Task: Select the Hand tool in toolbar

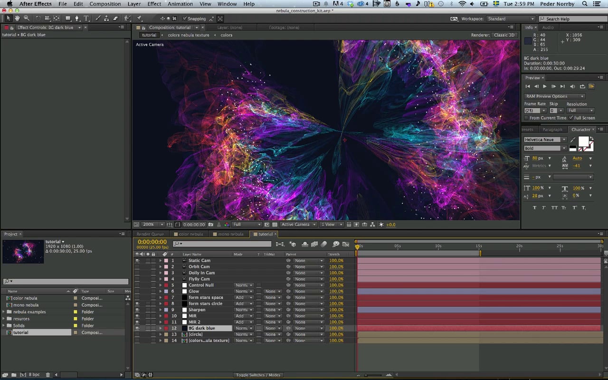Action: [18, 19]
